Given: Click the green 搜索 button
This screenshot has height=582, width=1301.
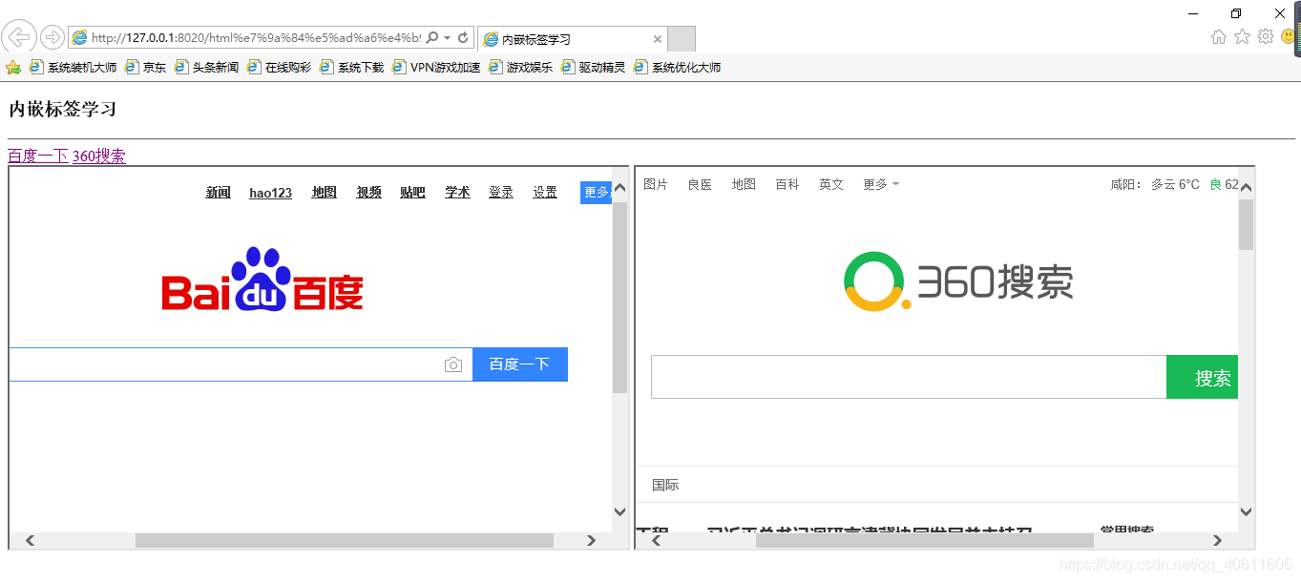Looking at the screenshot, I should (x=1203, y=377).
